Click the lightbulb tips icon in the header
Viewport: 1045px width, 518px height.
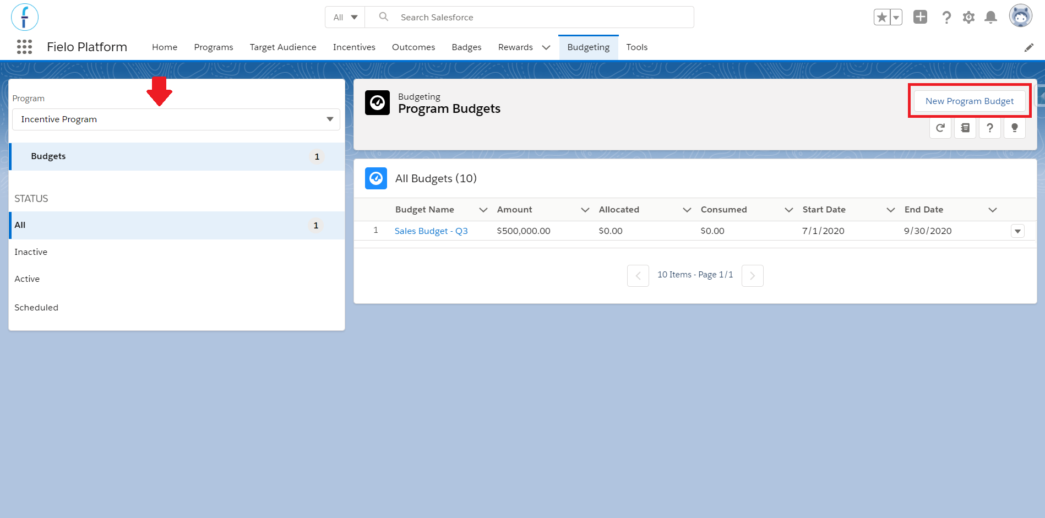1015,128
